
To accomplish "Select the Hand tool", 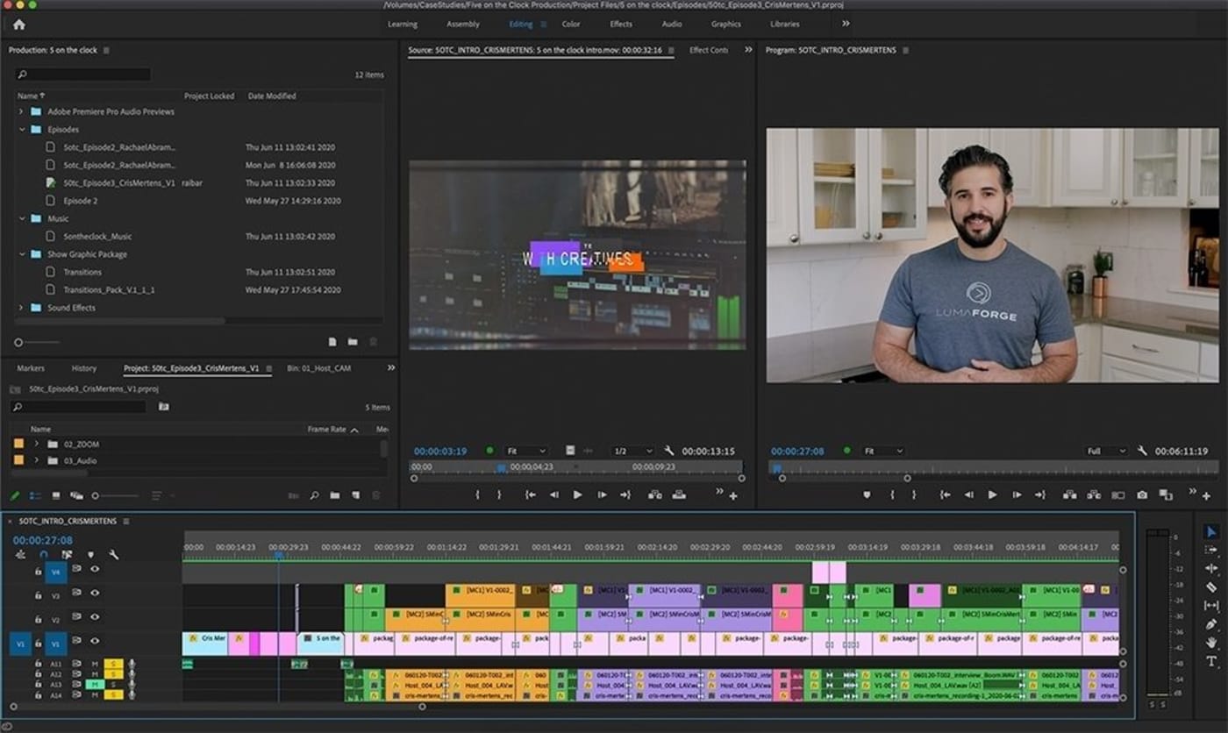I will point(1211,643).
